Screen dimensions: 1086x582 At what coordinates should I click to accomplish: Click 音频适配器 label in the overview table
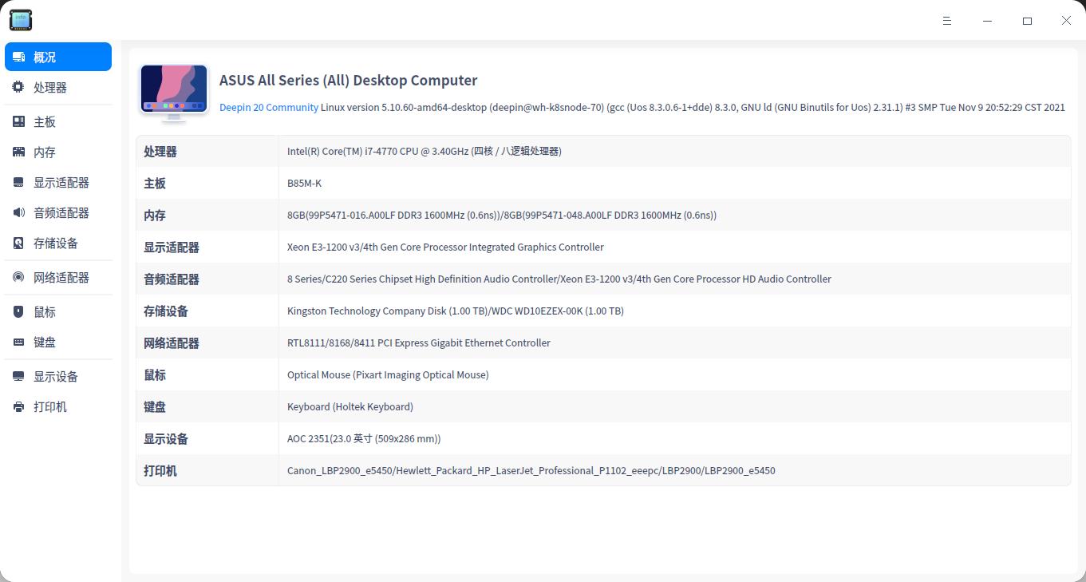(172, 279)
